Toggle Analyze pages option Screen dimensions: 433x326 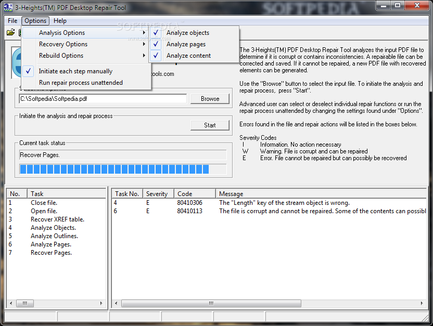point(194,44)
